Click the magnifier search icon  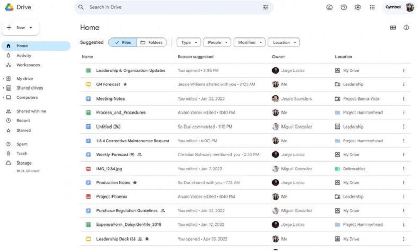[81, 7]
